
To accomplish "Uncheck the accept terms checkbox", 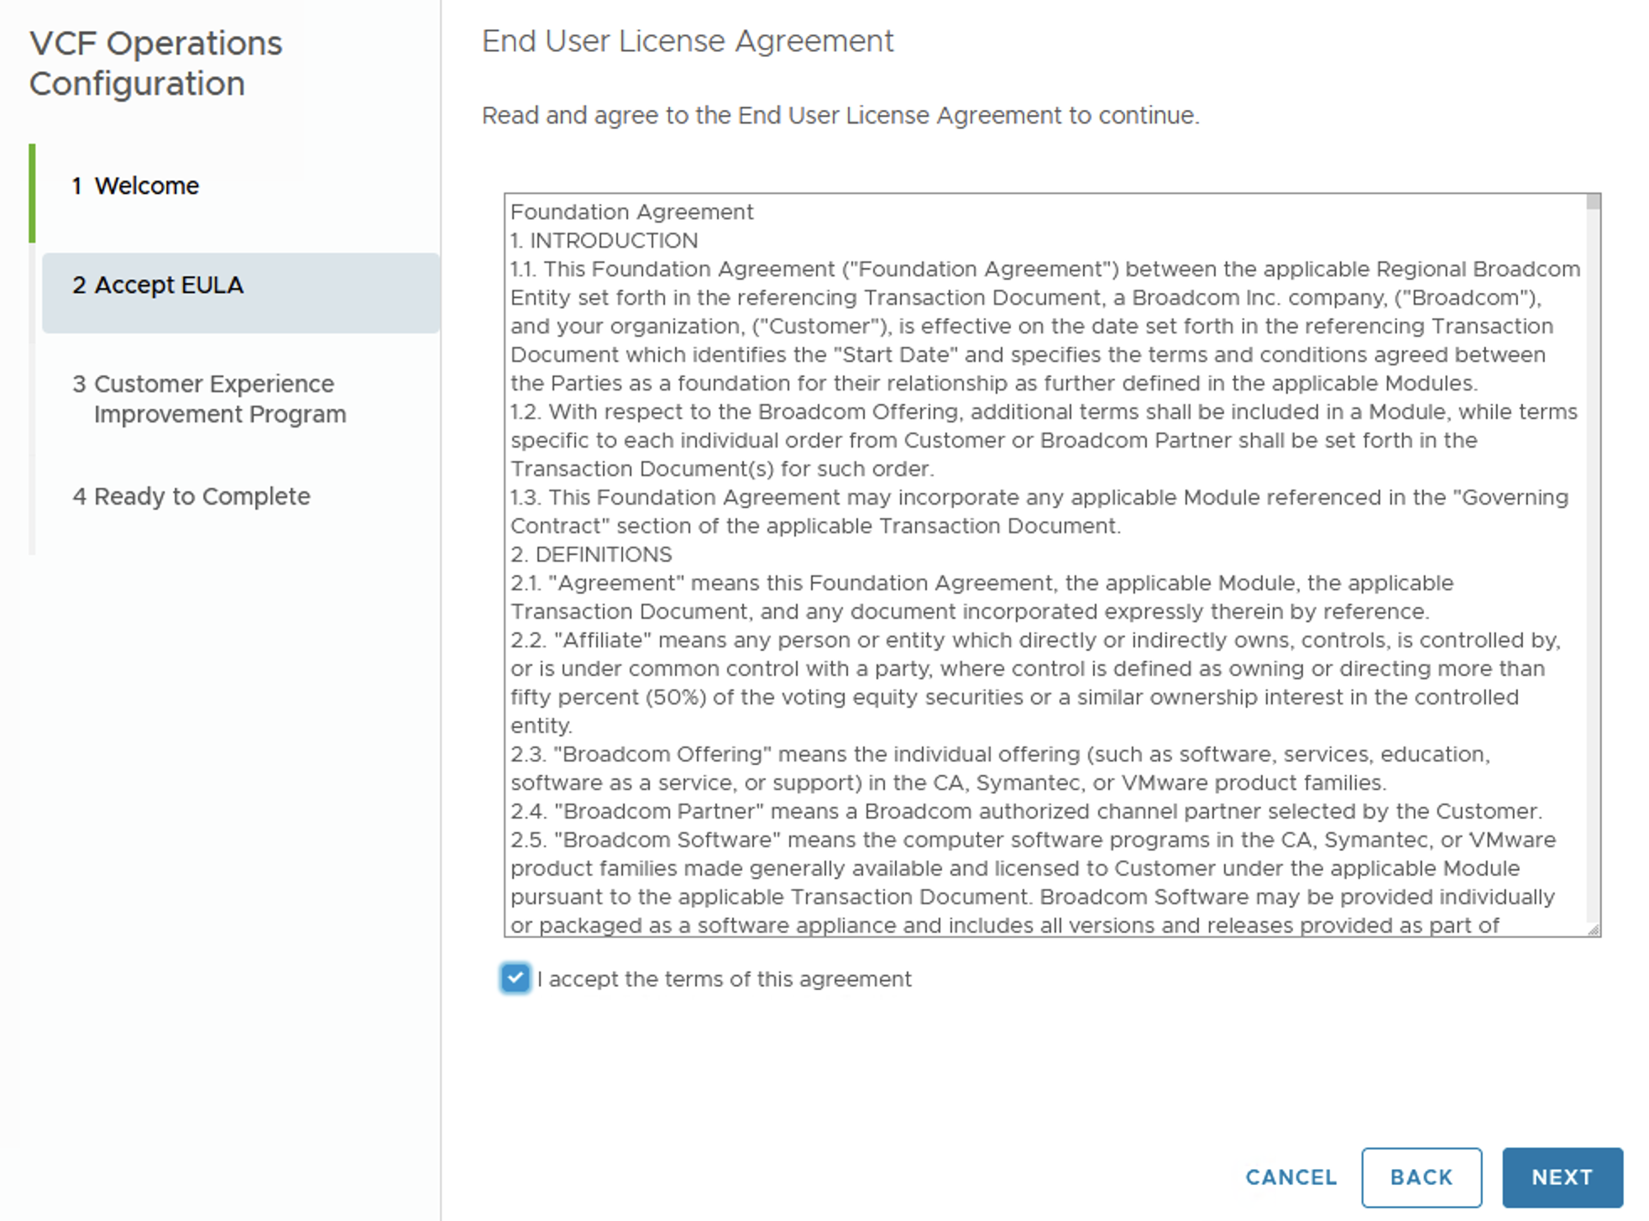I will point(515,978).
